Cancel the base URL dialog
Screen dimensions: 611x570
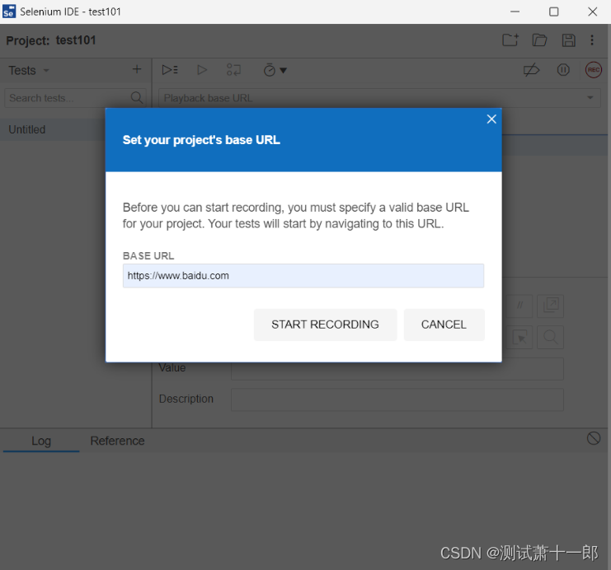(x=444, y=325)
